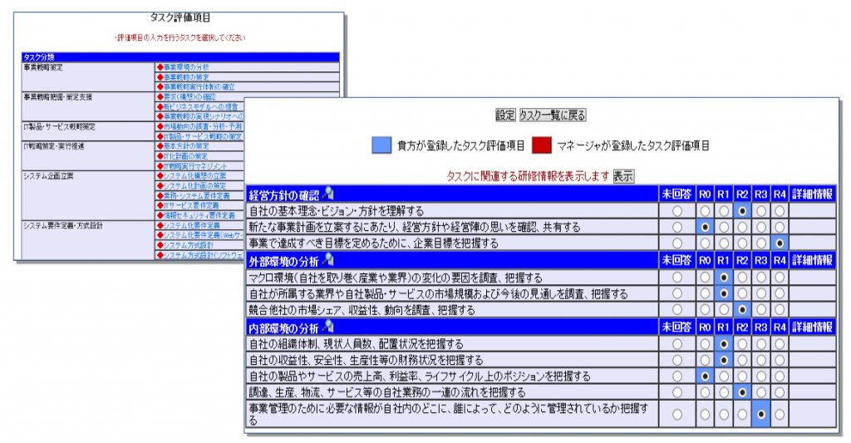Choose 未回答 for 競合他社の市場シェア row
The width and height of the screenshot is (851, 443).
click(x=676, y=310)
